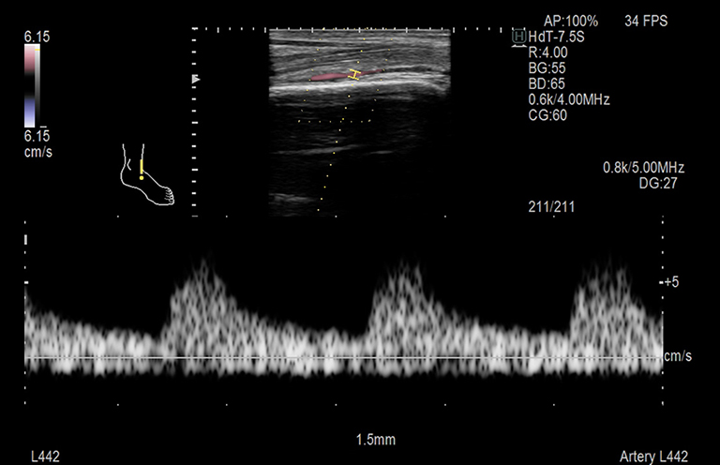This screenshot has width=720, height=465.
Task: Select the yellow Doppler sample gate caliper
Action: [354, 74]
